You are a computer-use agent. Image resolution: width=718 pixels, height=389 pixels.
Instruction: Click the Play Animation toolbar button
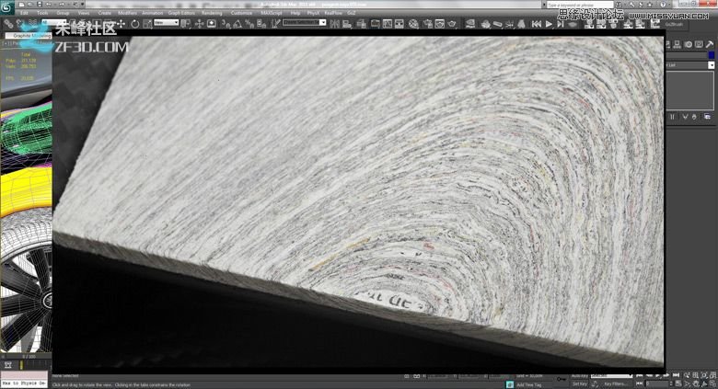point(549,24)
